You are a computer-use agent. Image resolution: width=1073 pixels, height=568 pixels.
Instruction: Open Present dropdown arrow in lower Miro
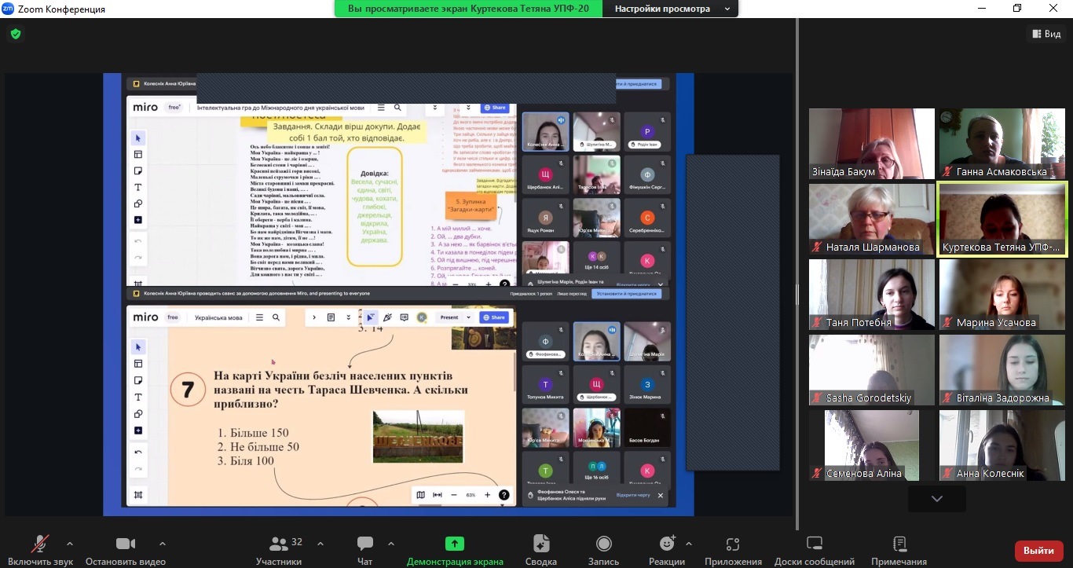pos(469,317)
